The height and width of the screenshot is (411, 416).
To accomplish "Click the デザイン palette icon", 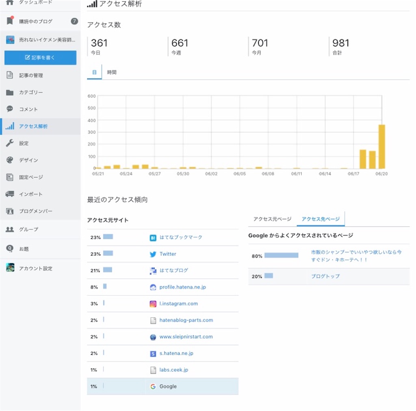I will coord(10,160).
